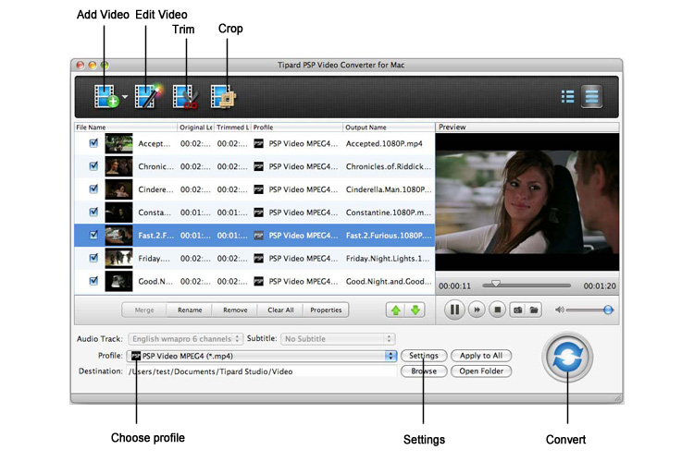The image size is (694, 462).
Task: Start conversion with the Convert button
Action: coord(567,358)
